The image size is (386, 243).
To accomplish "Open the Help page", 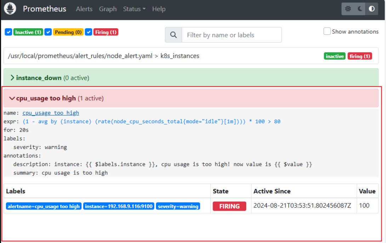I will [159, 9].
